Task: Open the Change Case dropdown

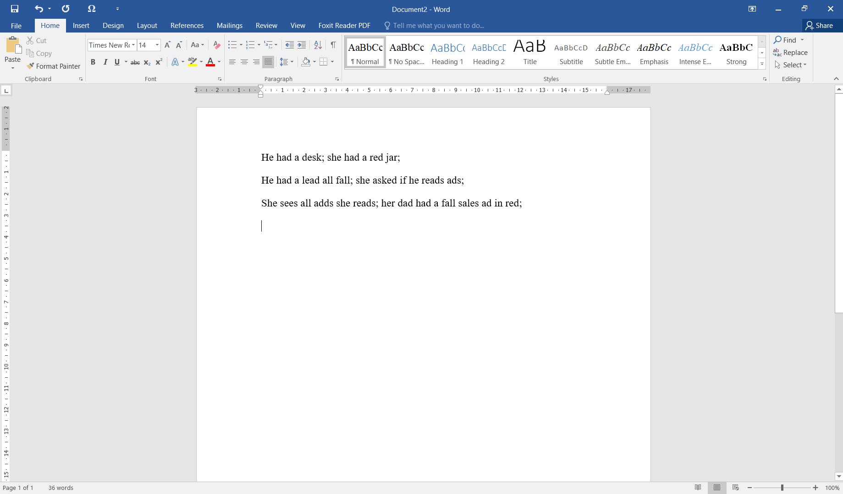Action: click(x=197, y=45)
